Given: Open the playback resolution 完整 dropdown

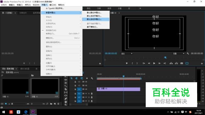Looking at the screenshot, I should pyautogui.click(x=179, y=54).
